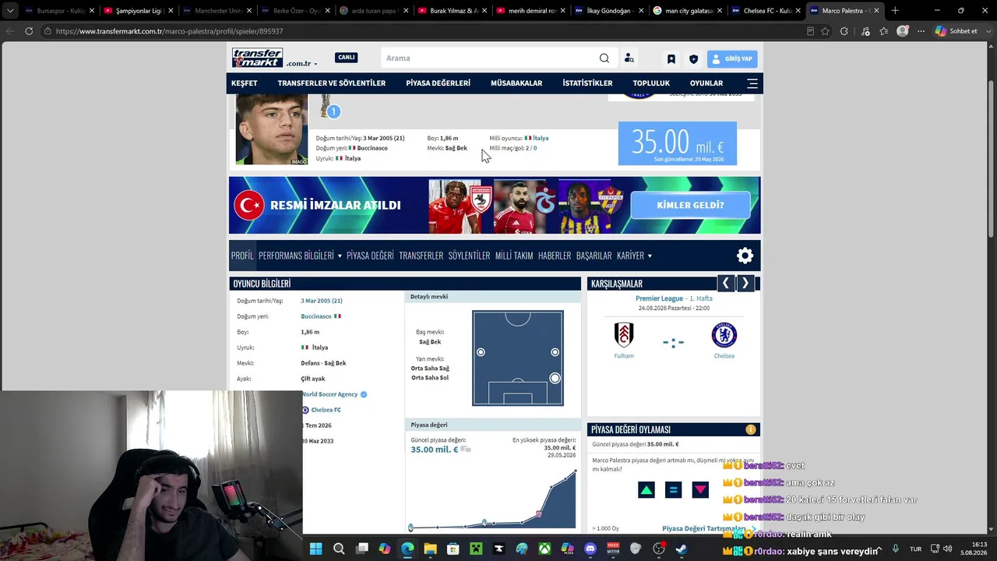Open the 3 Mar 2005 birthdate link

322,301
